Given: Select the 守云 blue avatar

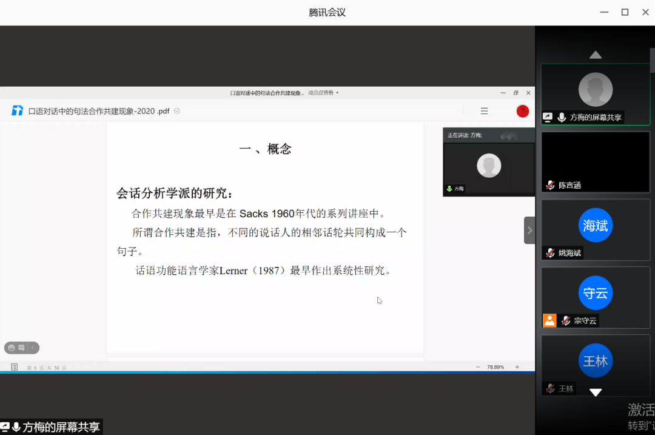Looking at the screenshot, I should (596, 293).
